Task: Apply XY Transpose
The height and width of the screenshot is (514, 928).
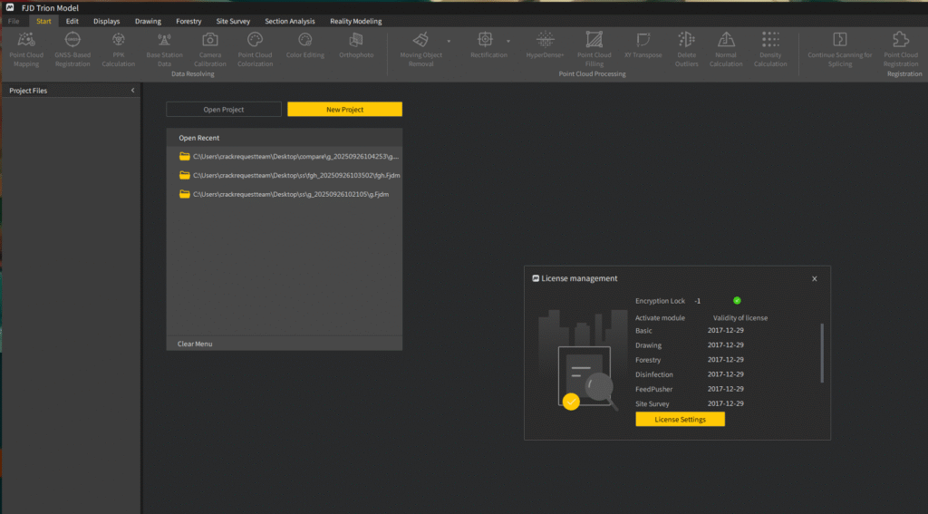Action: click(x=643, y=45)
